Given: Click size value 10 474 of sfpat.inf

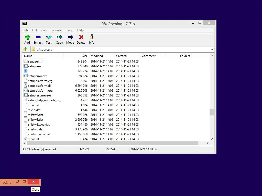Looking at the screenshot, I should click(83, 139).
